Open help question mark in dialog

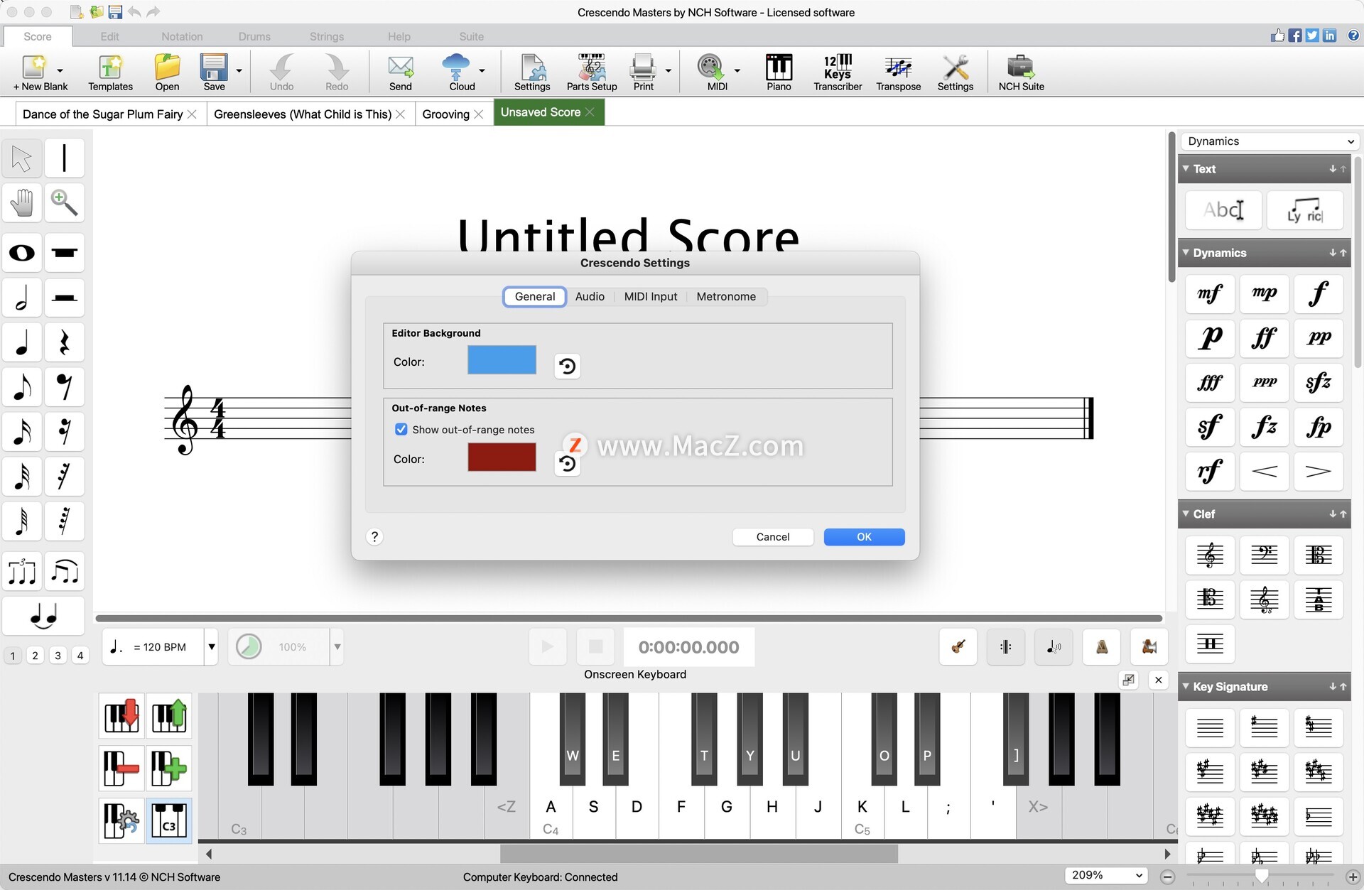coord(374,537)
